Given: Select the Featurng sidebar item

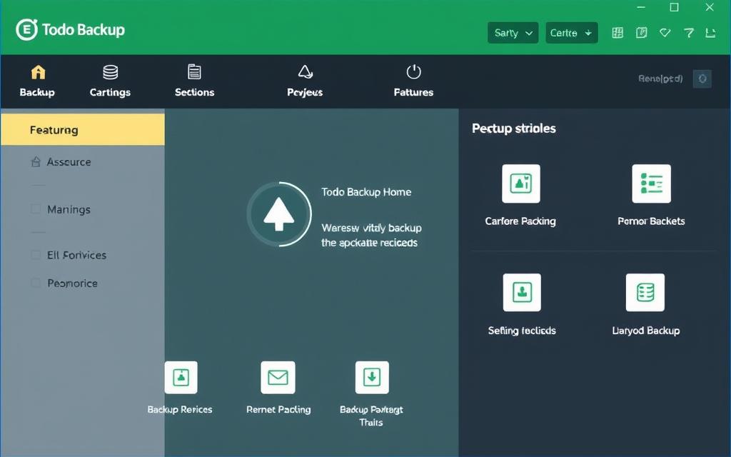Looking at the screenshot, I should tap(83, 130).
